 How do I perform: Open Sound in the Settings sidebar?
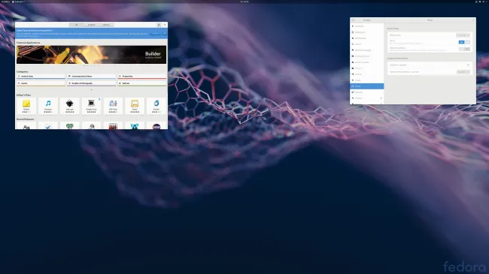pos(367,80)
